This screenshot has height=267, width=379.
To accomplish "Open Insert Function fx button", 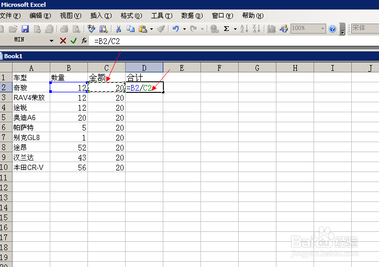I will click(84, 41).
